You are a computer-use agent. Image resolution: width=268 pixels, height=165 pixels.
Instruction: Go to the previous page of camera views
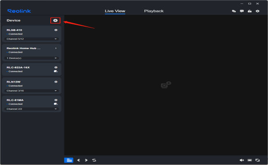click(78, 160)
